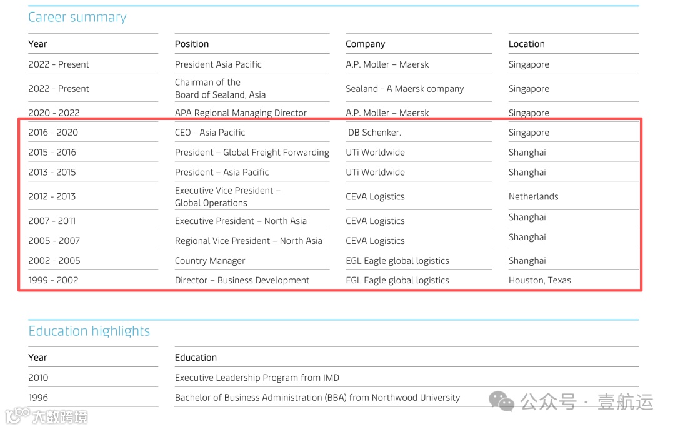Click 2007 - 2011 year cell

[x=52, y=221]
